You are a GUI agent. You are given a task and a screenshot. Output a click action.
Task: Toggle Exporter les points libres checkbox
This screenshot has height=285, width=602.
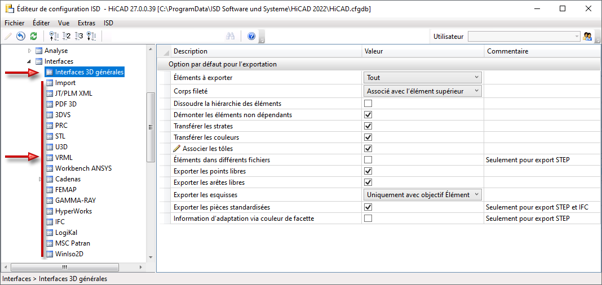coord(368,171)
